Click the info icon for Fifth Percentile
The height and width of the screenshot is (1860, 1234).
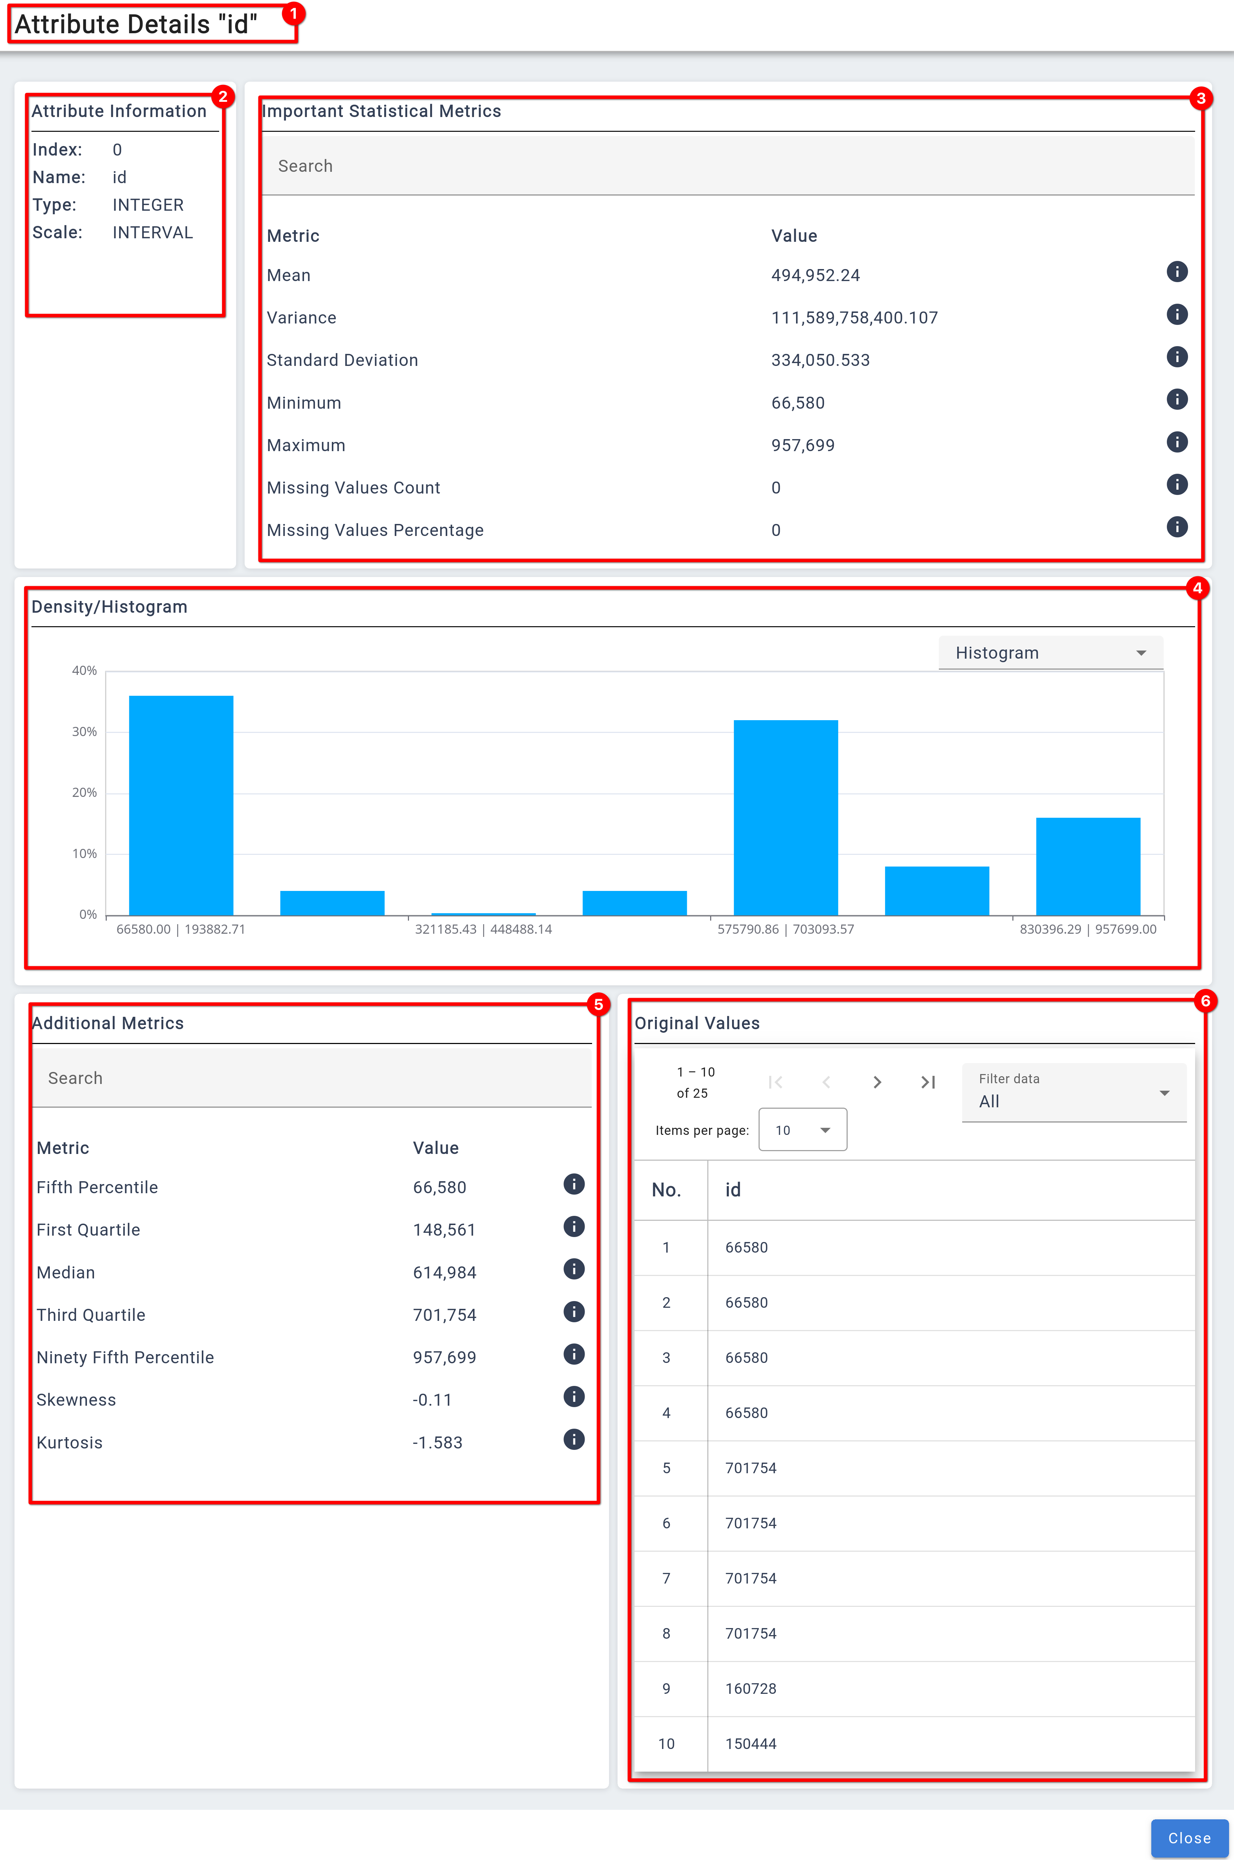(x=574, y=1184)
